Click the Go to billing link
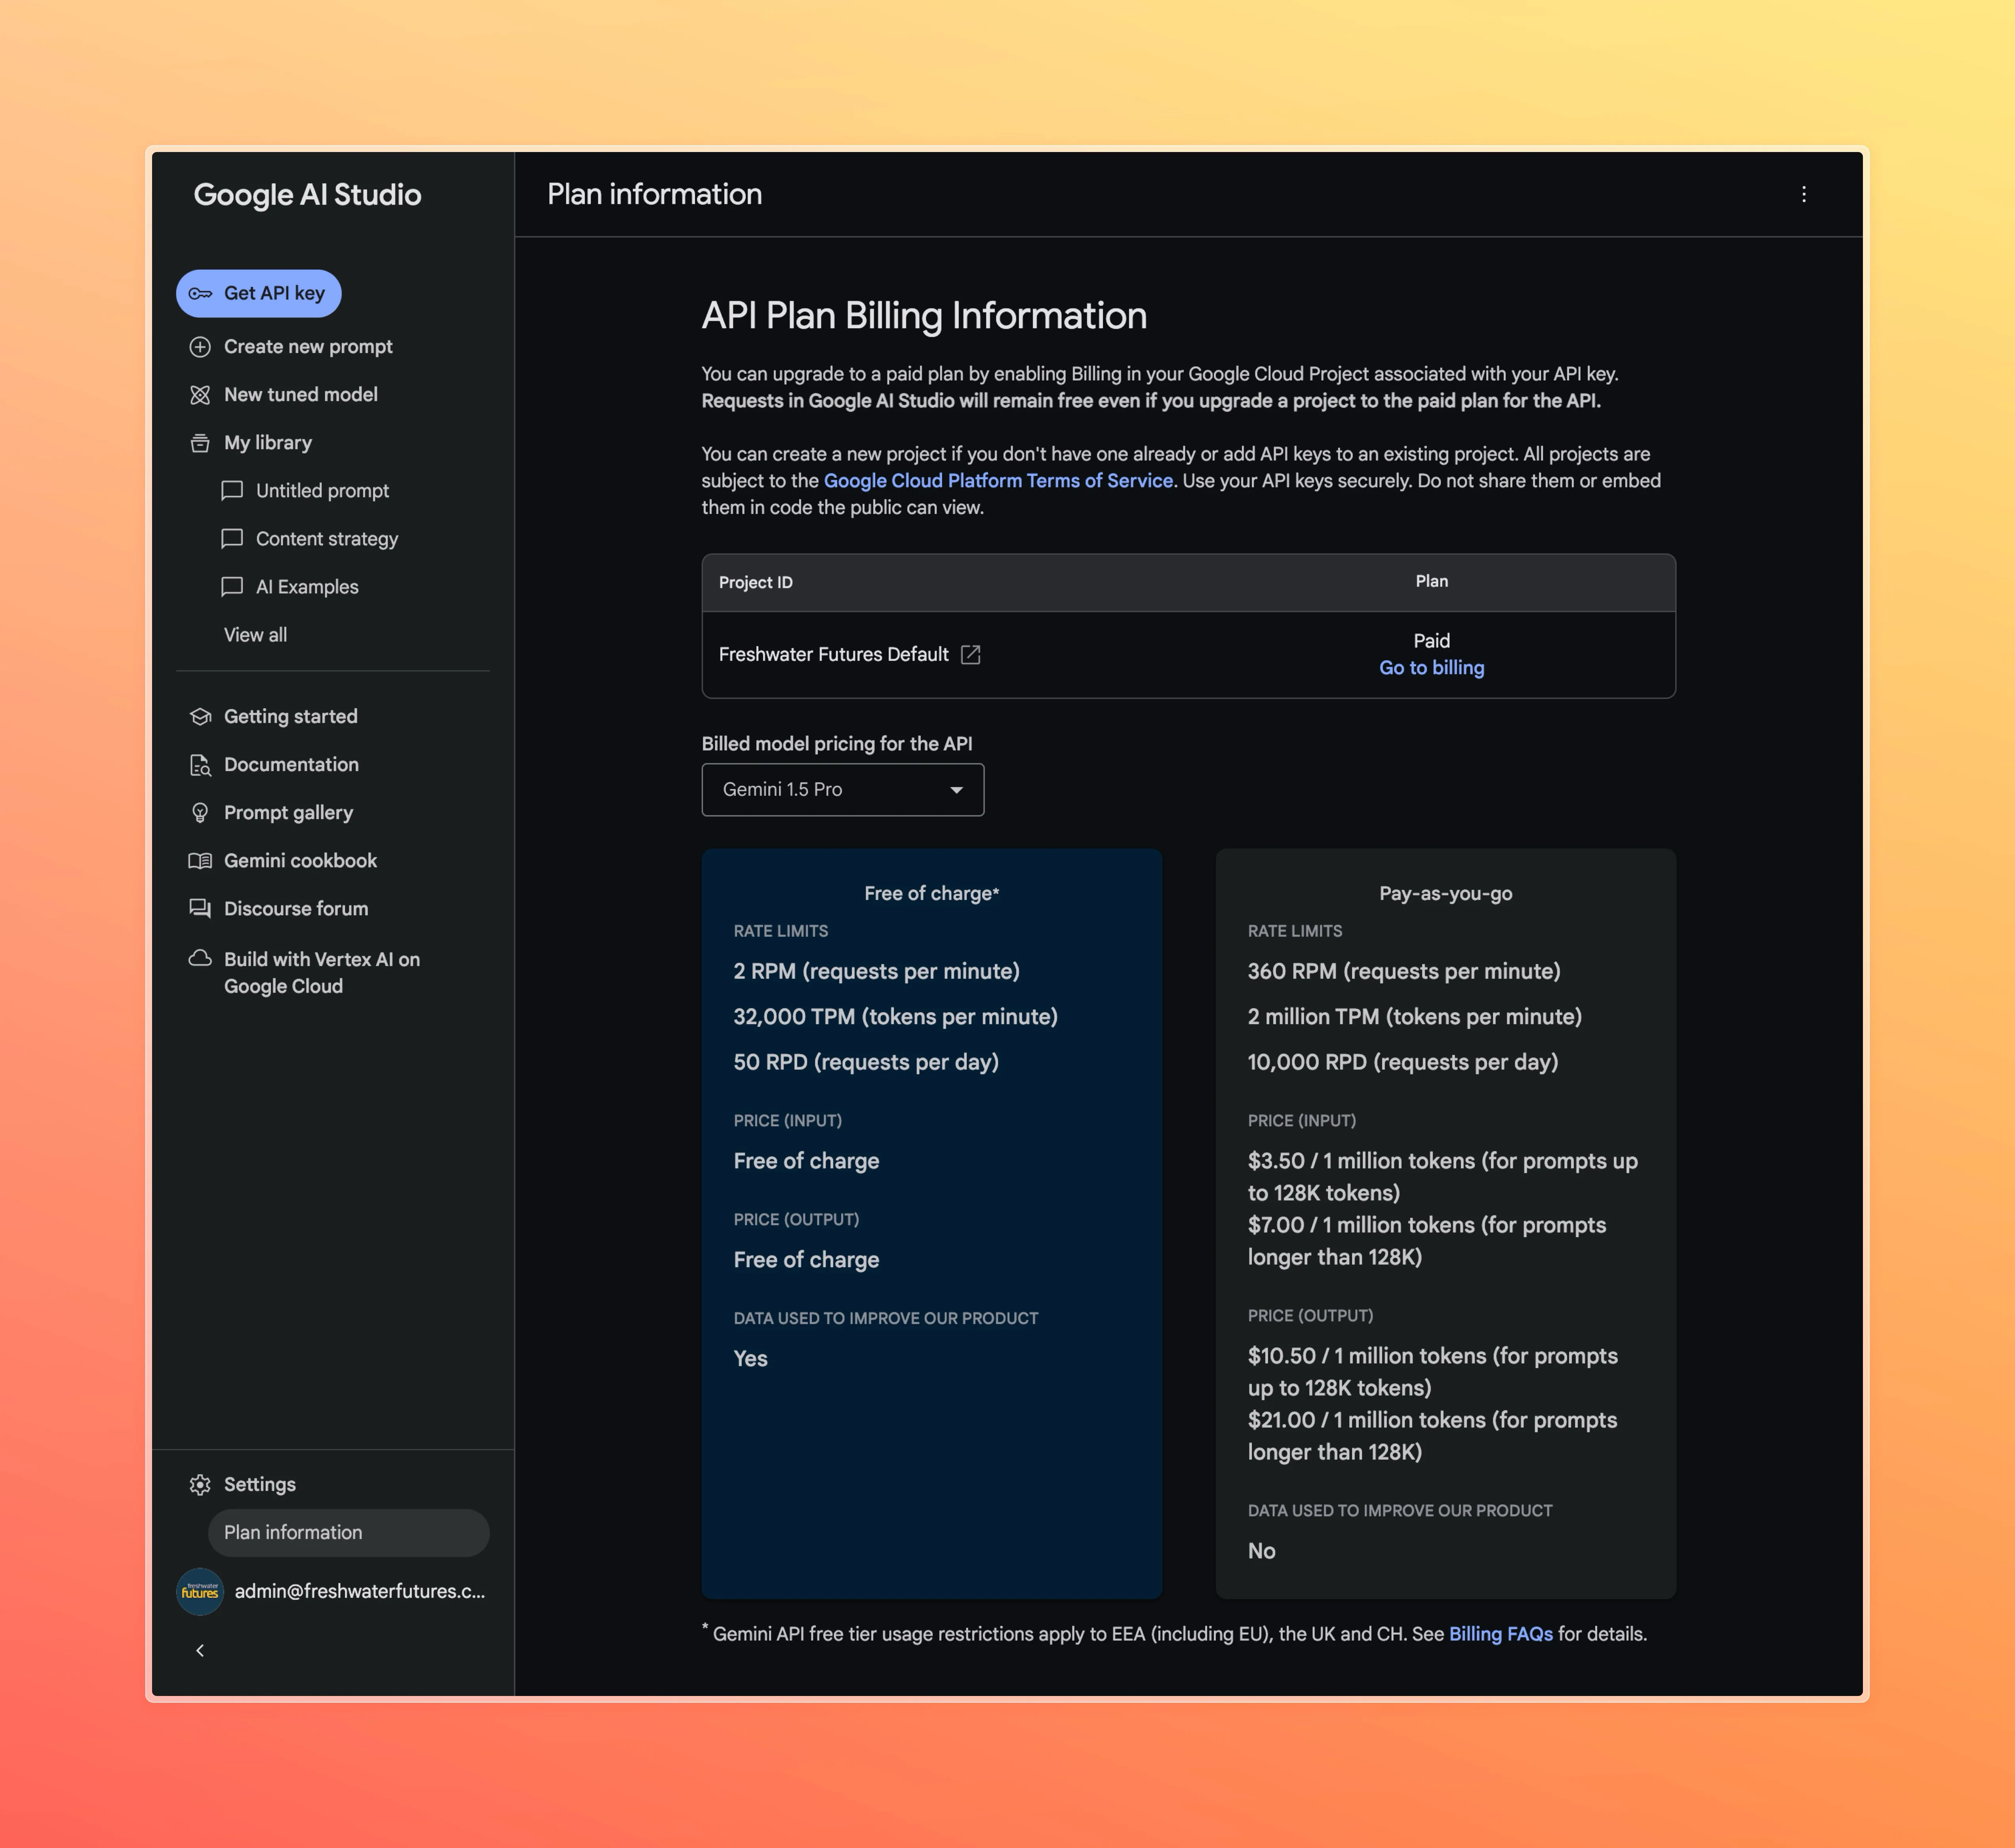The width and height of the screenshot is (2015, 1848). point(1431,668)
